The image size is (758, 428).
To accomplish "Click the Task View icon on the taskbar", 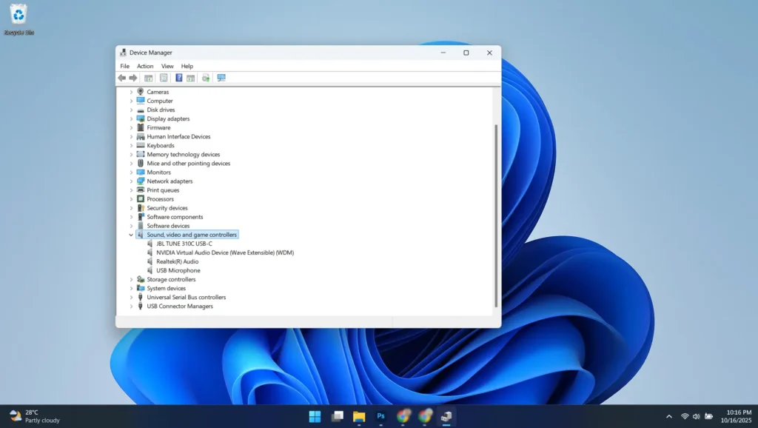I will click(337, 417).
